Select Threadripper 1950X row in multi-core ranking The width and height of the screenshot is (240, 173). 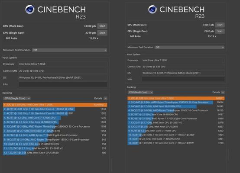tap(176, 110)
